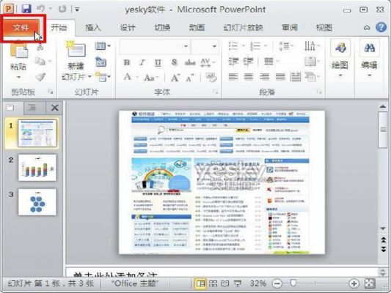The height and width of the screenshot is (293, 391).
Task: Click the Format Painter brush icon
Action: click(x=40, y=77)
